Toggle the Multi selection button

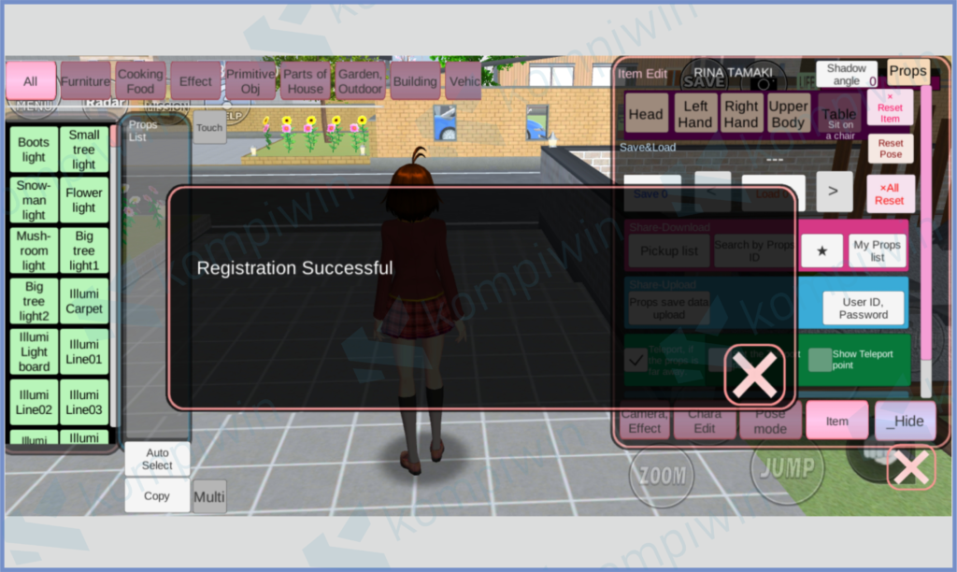click(x=209, y=497)
